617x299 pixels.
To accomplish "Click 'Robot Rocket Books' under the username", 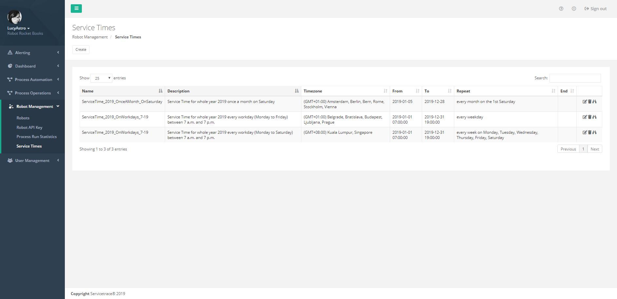I will click(25, 33).
